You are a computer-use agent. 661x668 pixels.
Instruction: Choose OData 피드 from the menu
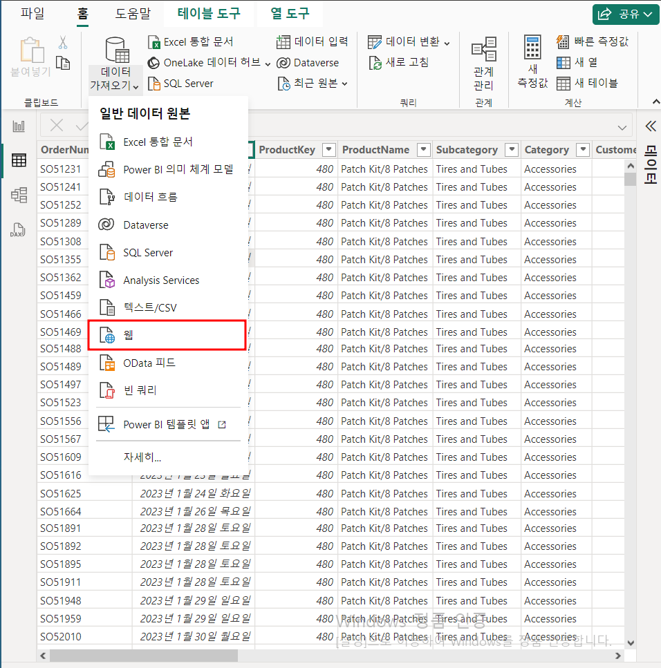(x=167, y=363)
